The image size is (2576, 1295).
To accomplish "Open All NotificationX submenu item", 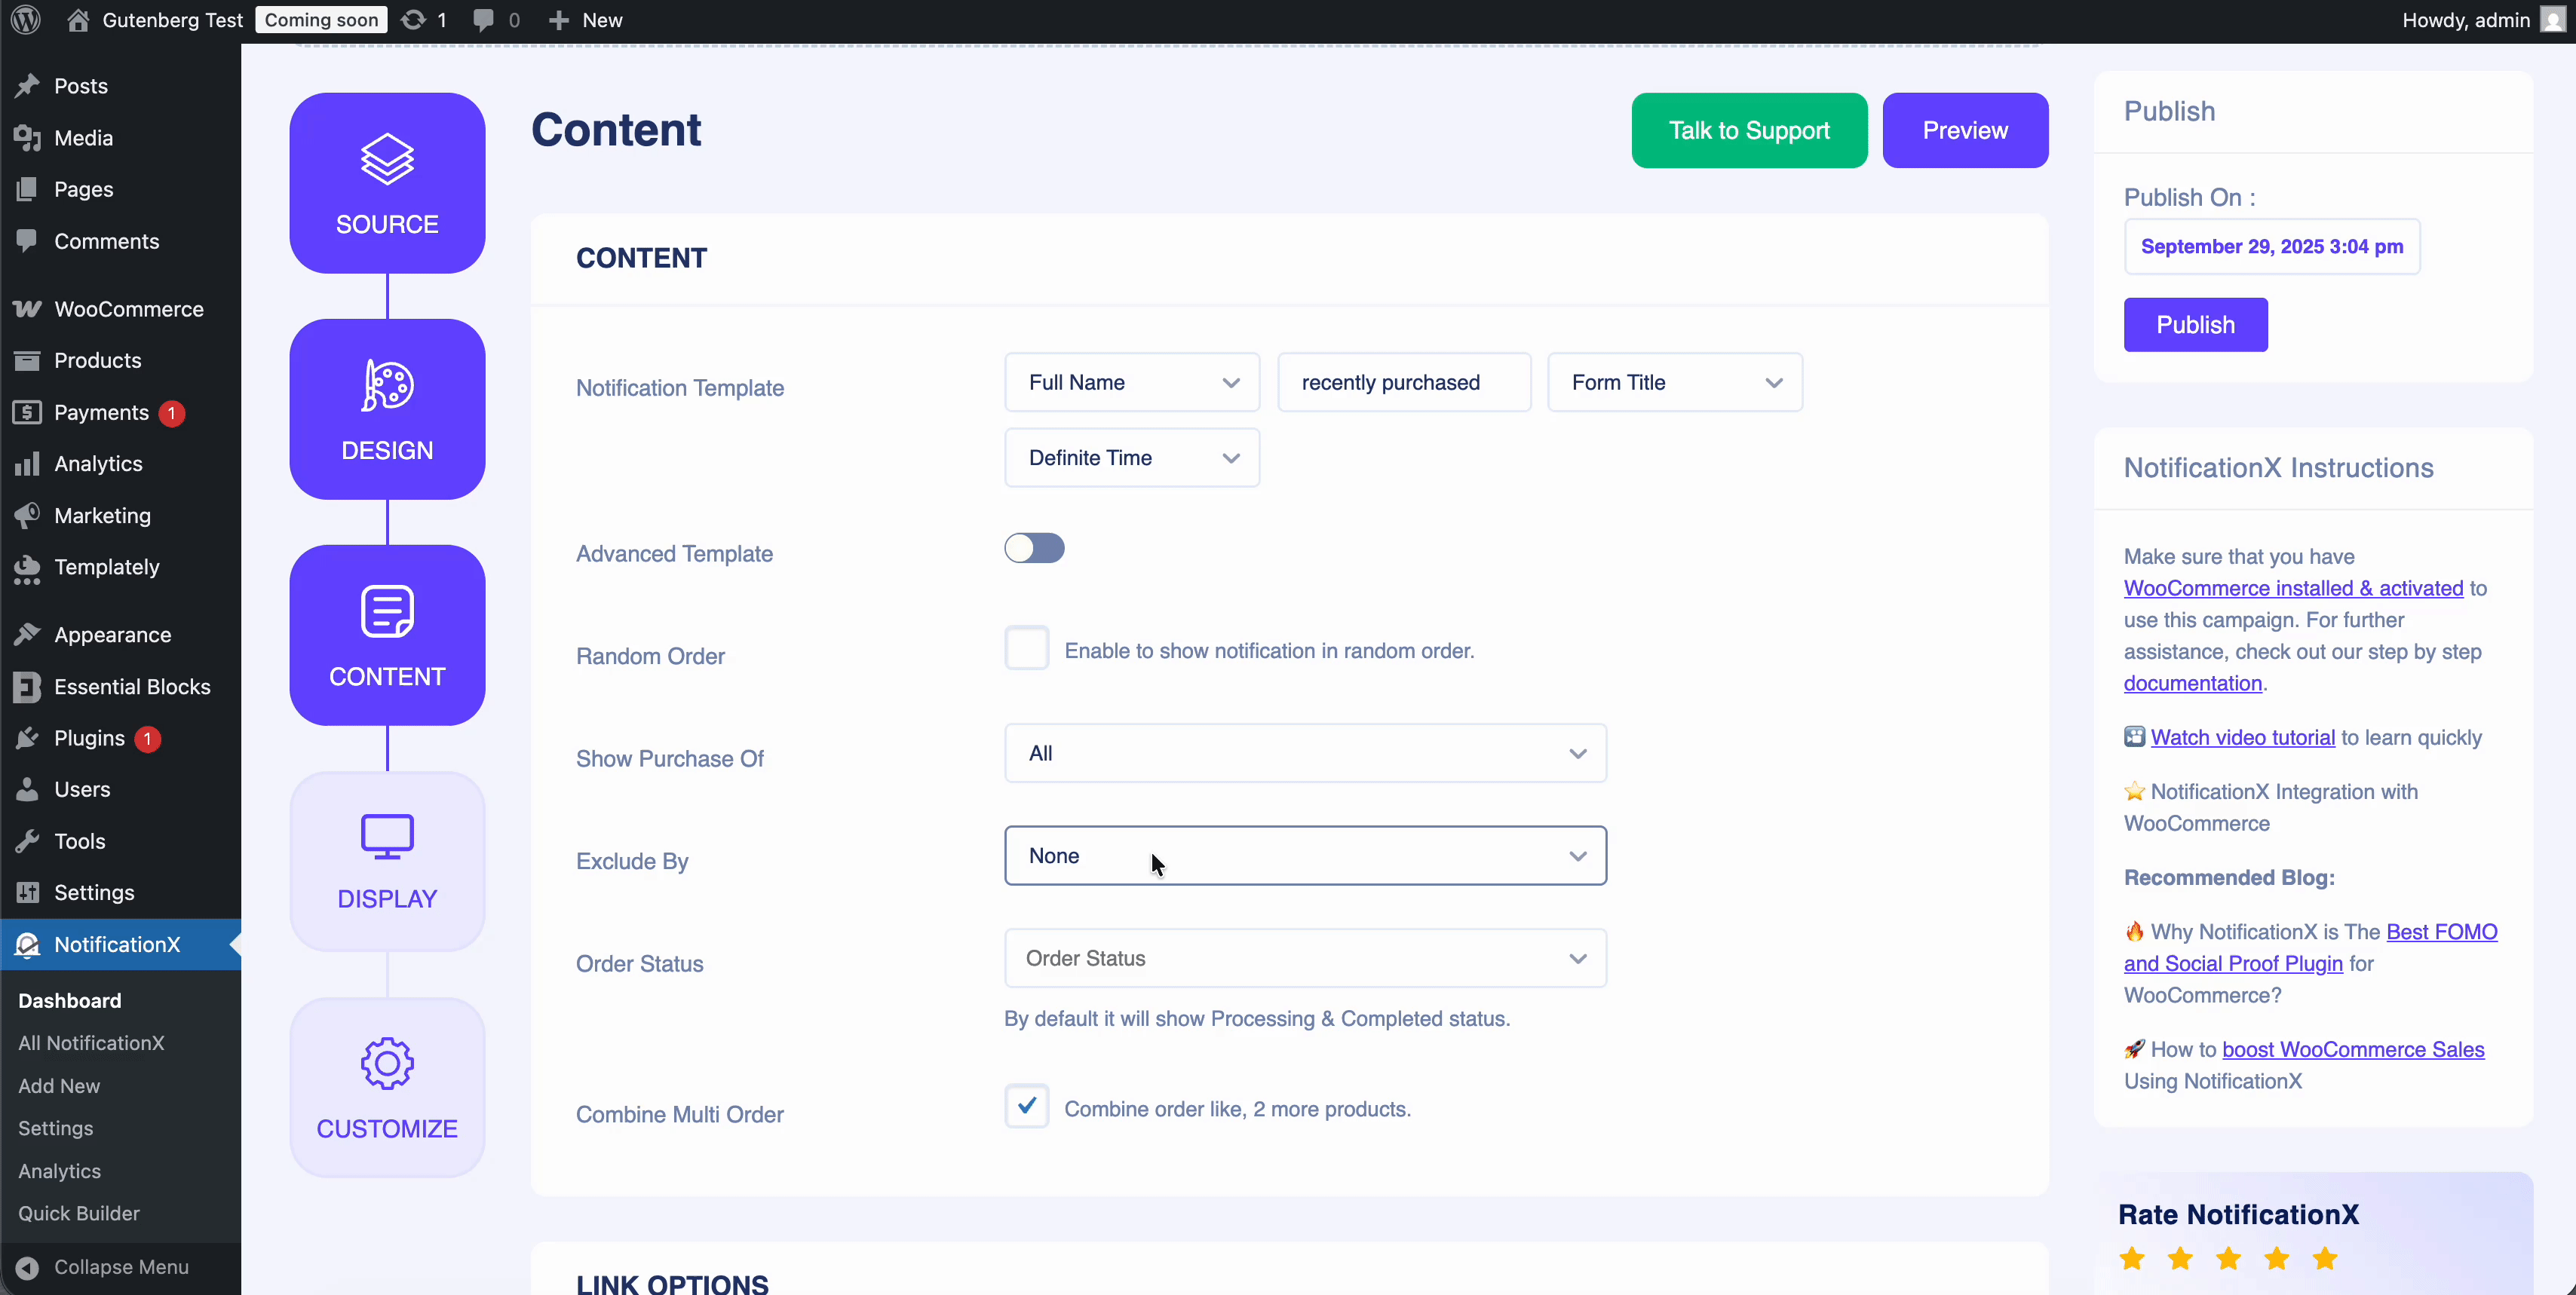I will pyautogui.click(x=91, y=1042).
